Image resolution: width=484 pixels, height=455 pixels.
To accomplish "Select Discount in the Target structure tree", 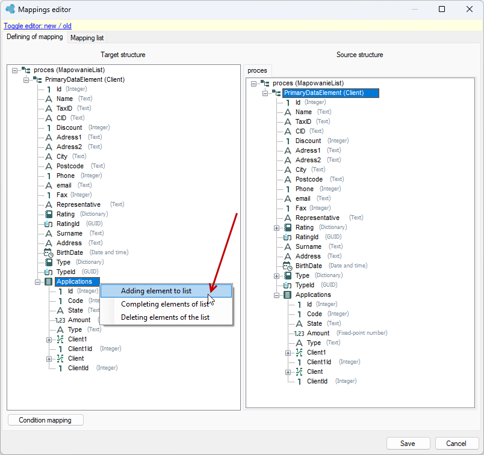I will coord(69,127).
